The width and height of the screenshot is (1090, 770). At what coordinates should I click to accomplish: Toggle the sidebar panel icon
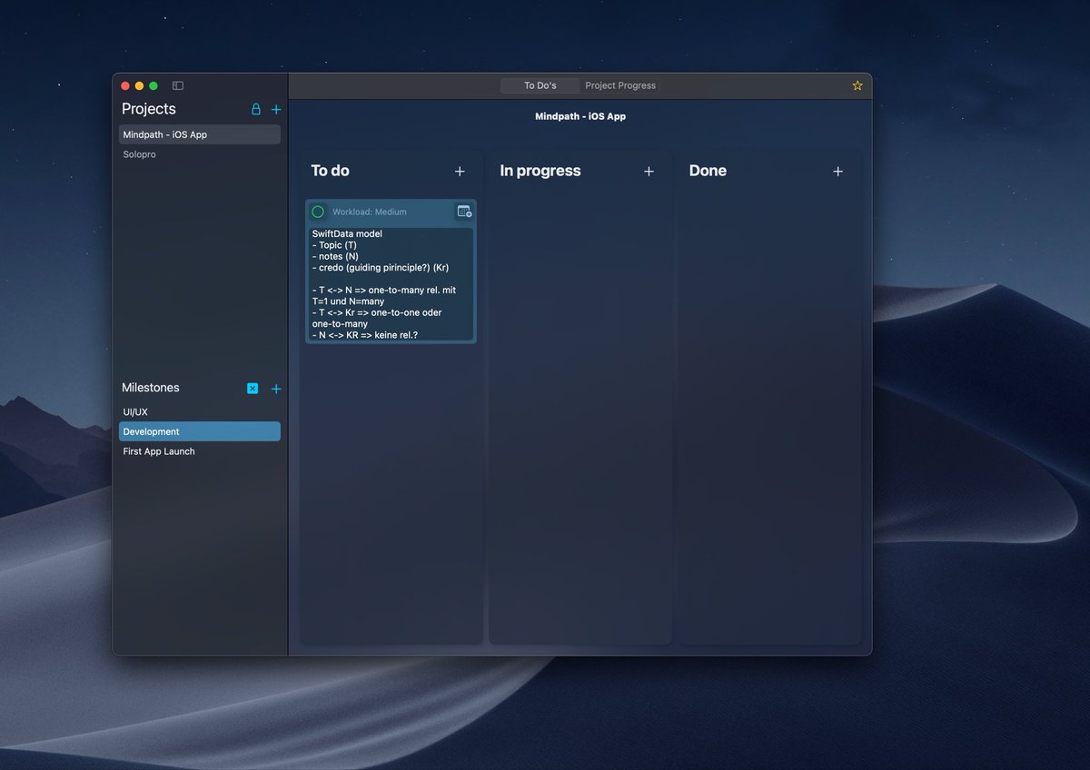pyautogui.click(x=178, y=85)
